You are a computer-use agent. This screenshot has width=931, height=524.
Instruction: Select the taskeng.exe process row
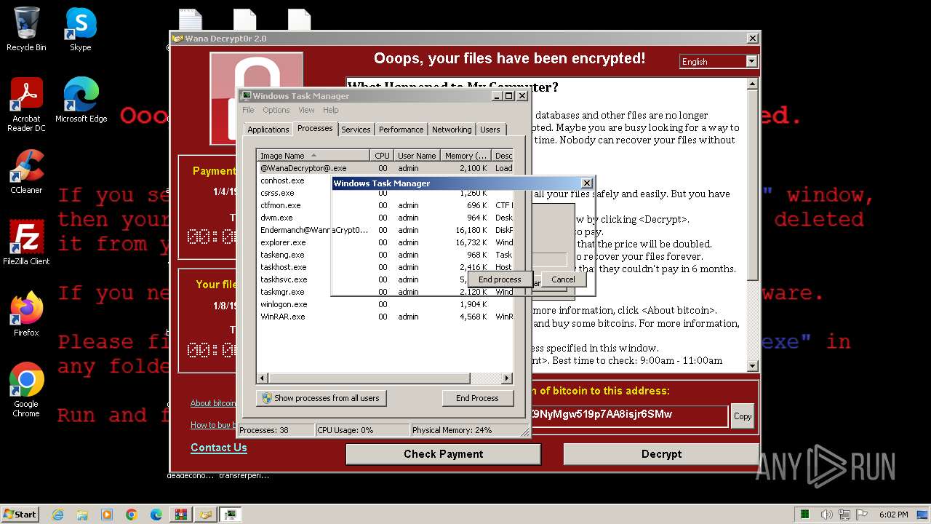coord(295,255)
